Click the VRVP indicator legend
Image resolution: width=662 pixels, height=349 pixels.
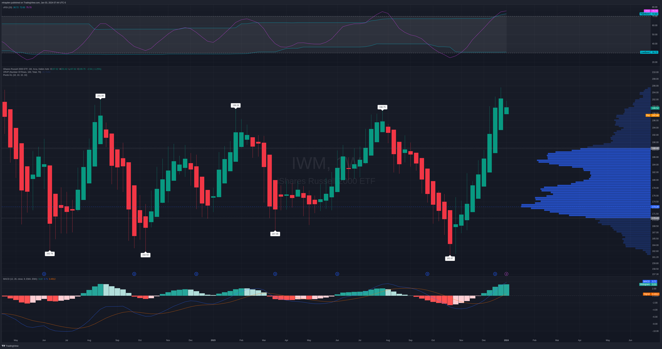point(22,72)
